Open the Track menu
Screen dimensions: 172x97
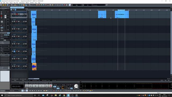tap(7, 3)
